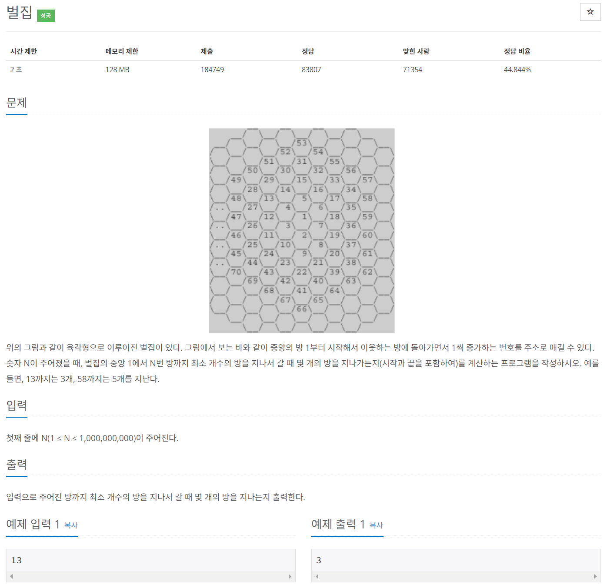
Task: Click the 맞힌 사람 column header
Action: (416, 51)
